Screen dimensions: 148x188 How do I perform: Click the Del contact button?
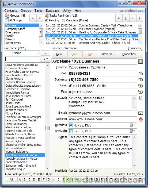(x=90, y=54)
